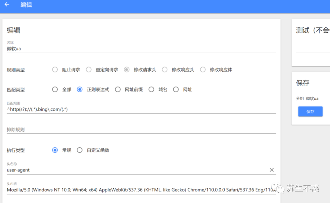Viewport: 330px width, 203px height.
Task: Click the test URL input in 测试 panel
Action: point(313,49)
